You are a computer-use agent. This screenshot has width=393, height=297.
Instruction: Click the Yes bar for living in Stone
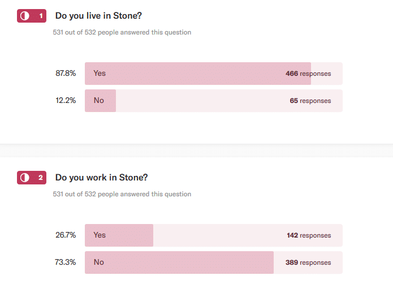point(197,74)
